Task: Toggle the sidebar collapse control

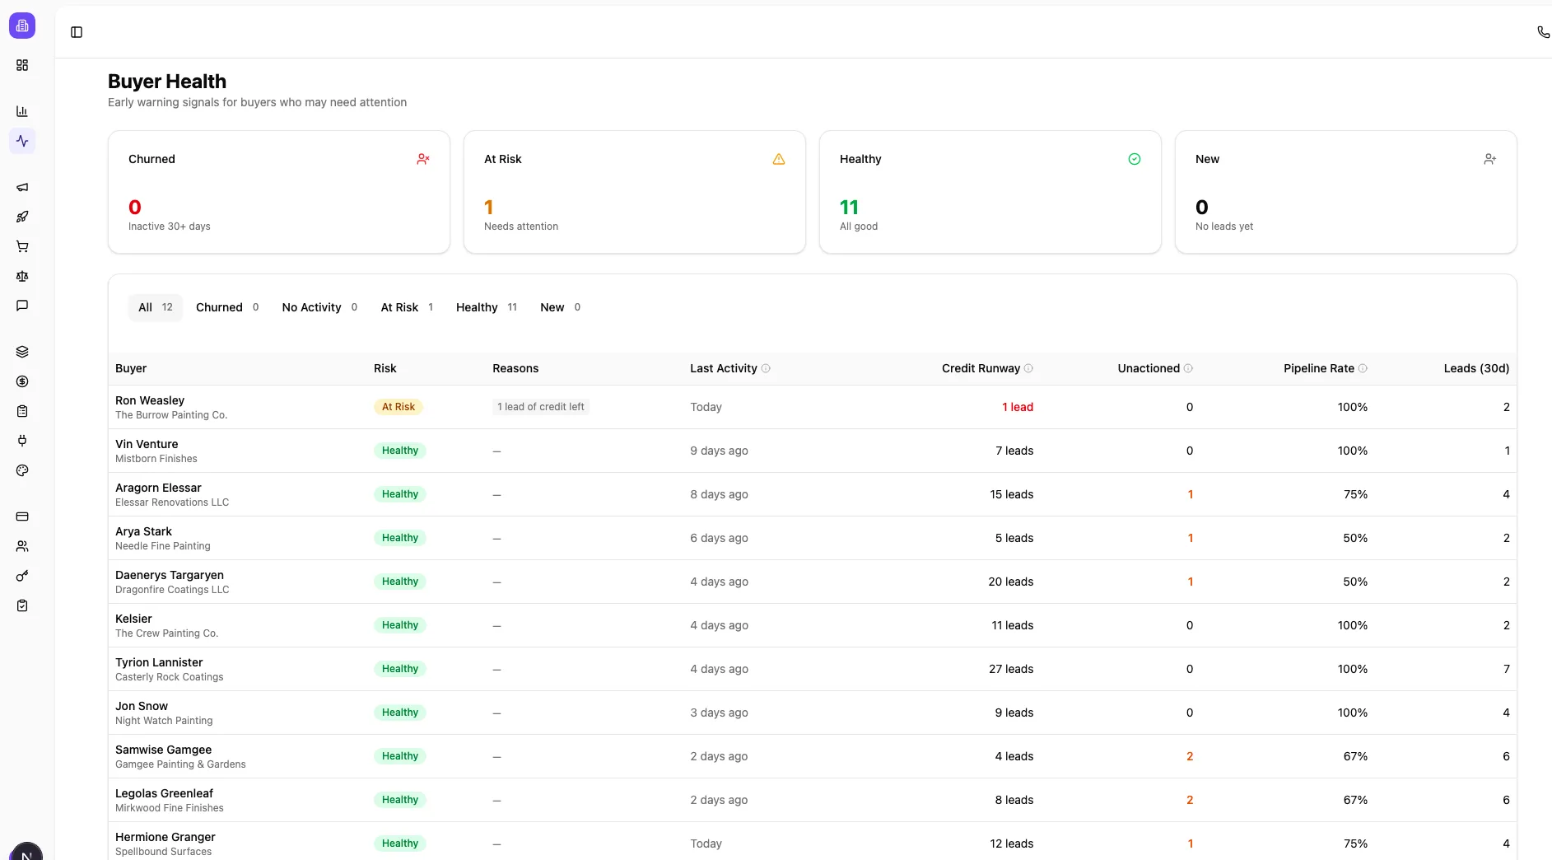Action: point(77,32)
